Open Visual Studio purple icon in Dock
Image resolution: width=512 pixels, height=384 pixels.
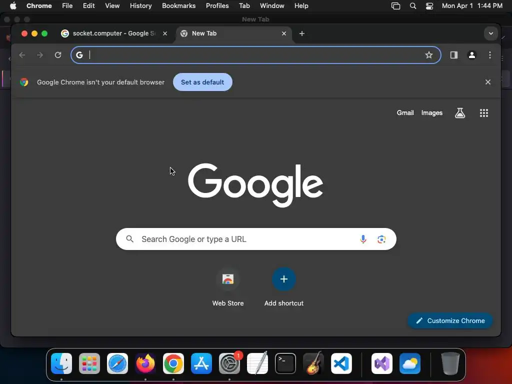click(382, 363)
